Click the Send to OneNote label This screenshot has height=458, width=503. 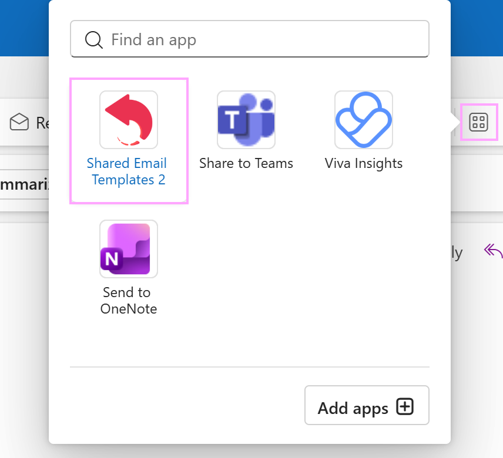pyautogui.click(x=128, y=301)
